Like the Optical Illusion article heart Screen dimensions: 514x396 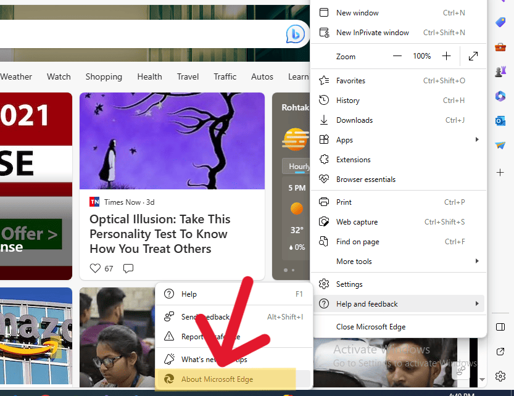95,268
